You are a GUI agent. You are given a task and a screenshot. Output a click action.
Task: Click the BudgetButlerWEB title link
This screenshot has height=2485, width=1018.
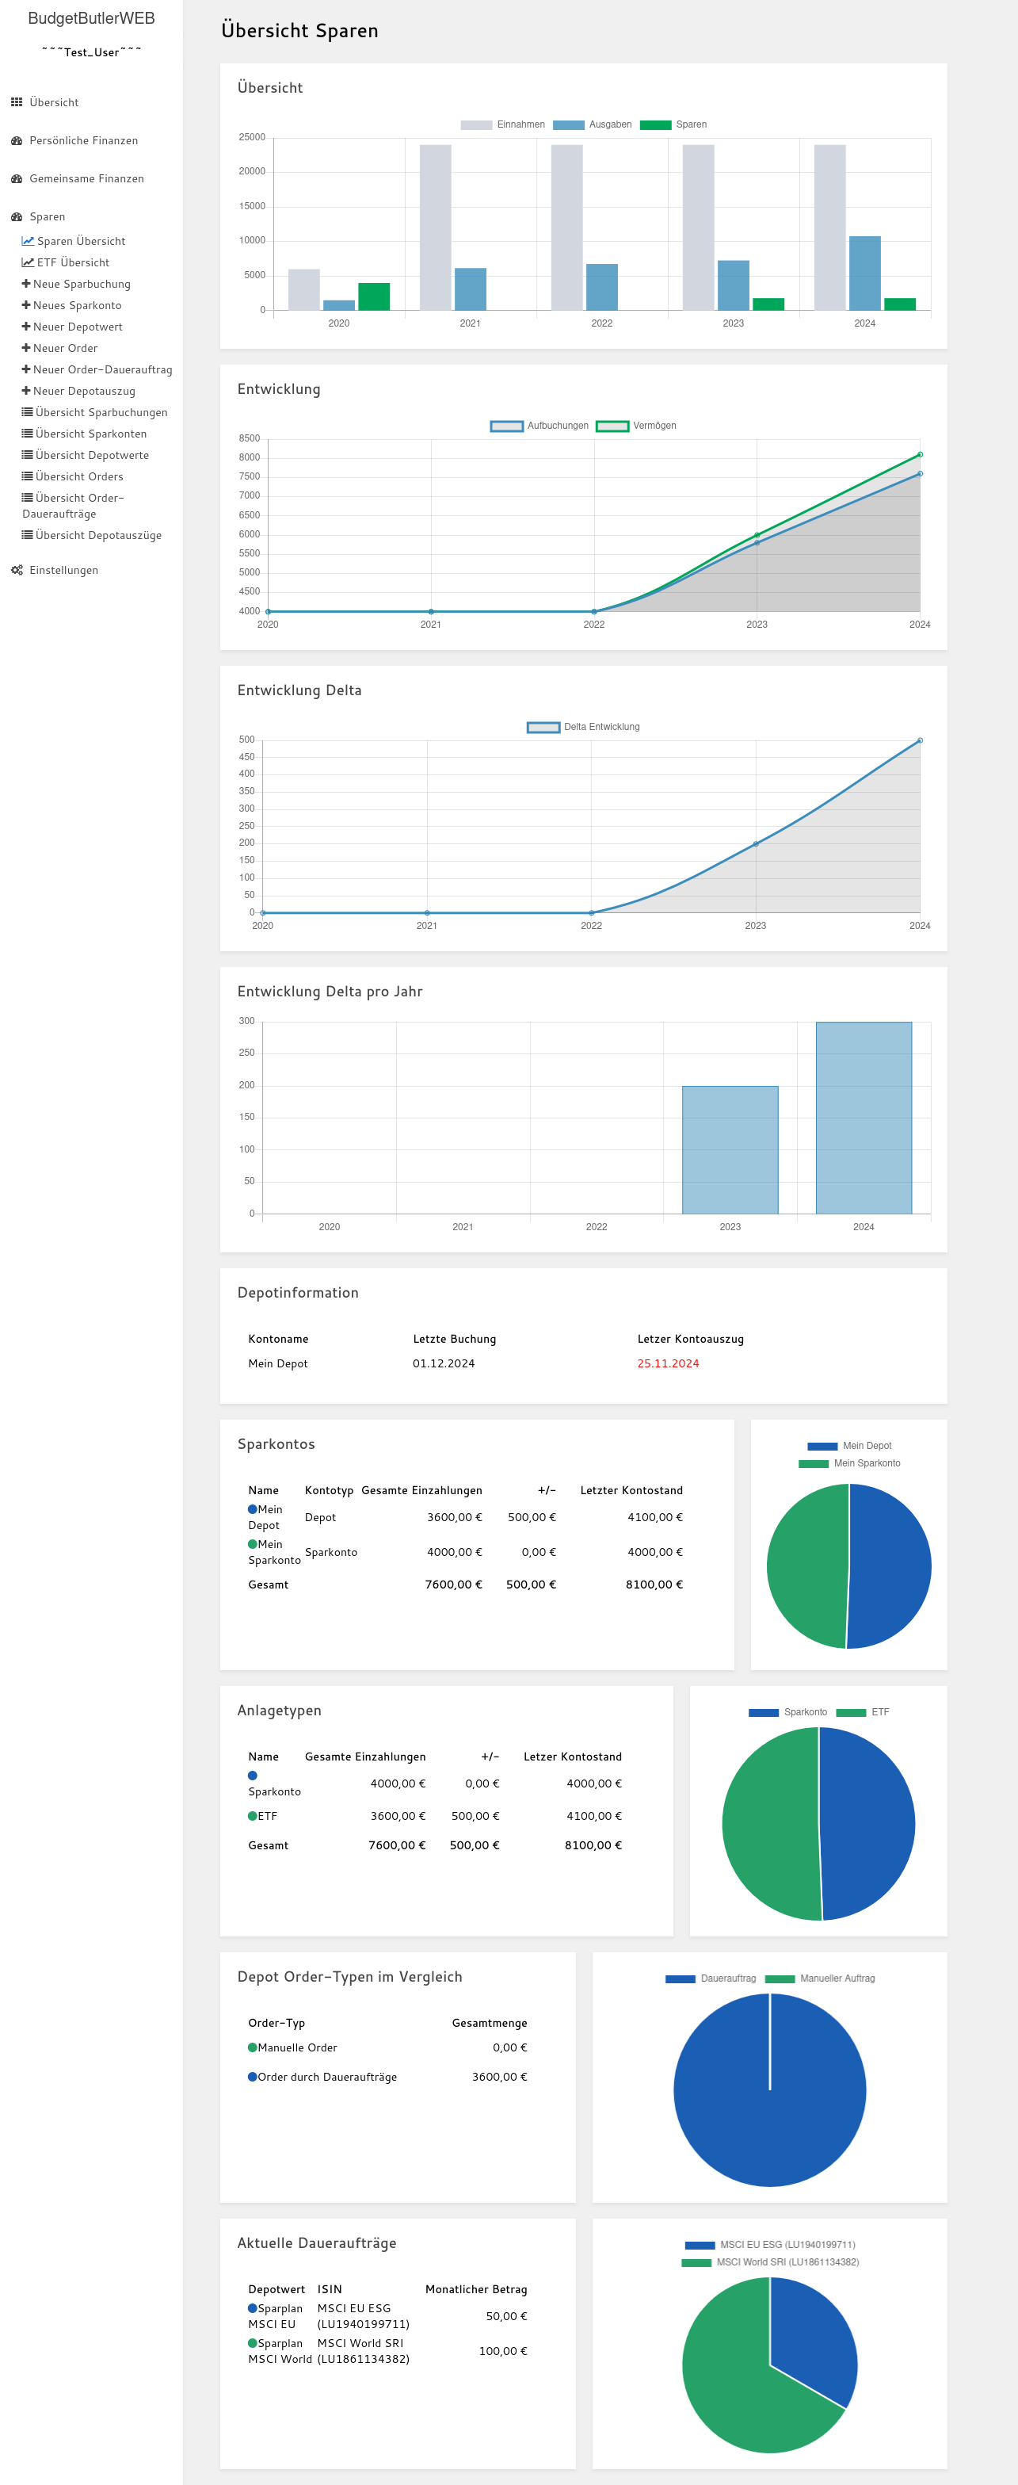tap(92, 18)
